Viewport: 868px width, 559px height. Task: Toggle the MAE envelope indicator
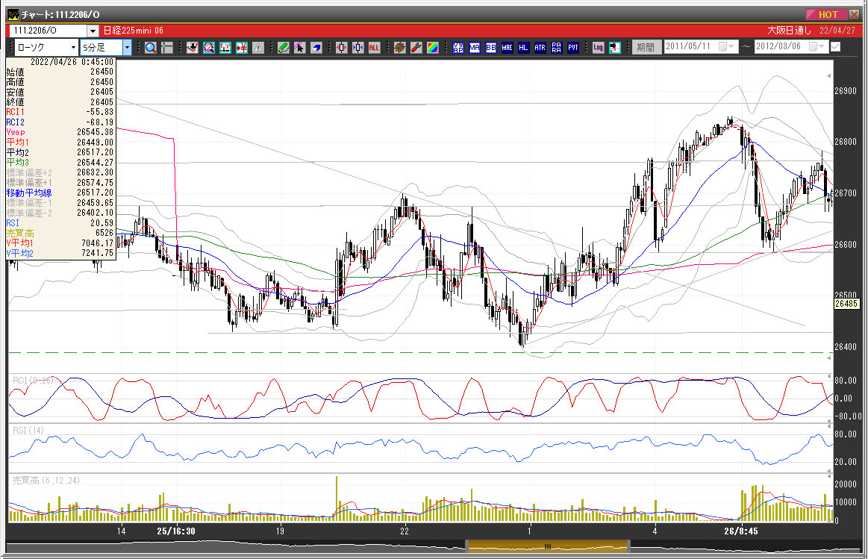tap(507, 48)
